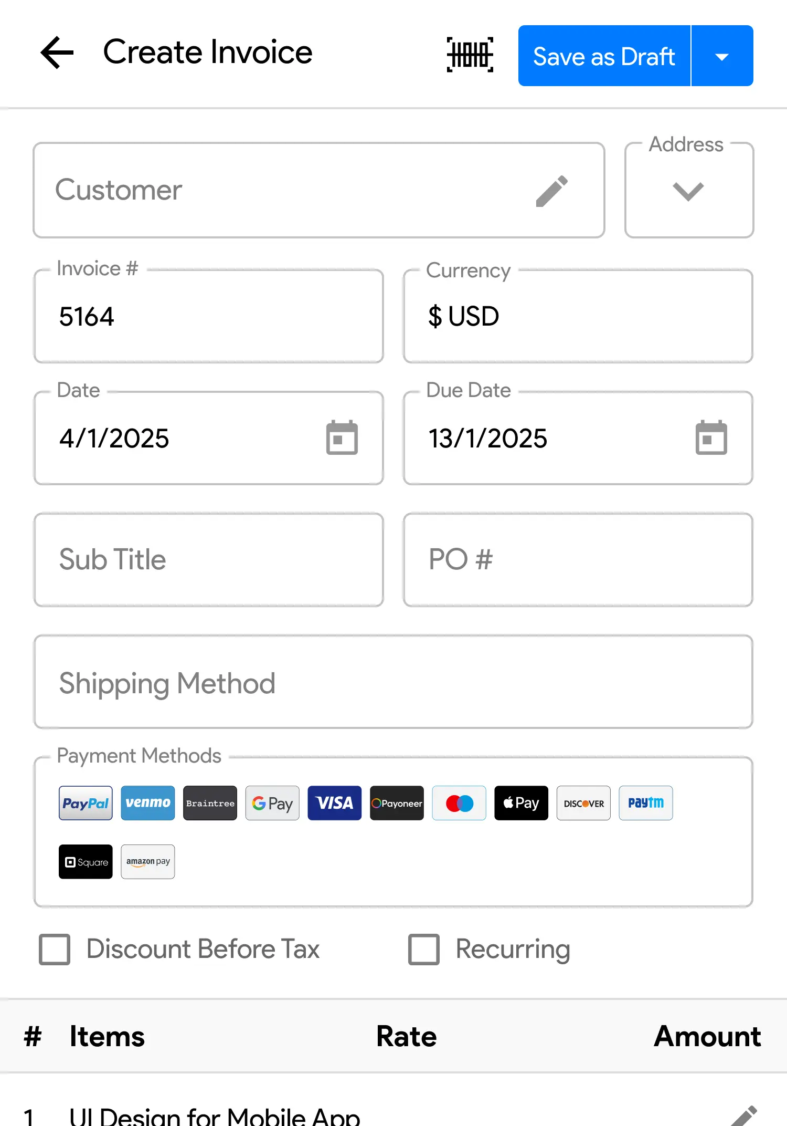787x1126 pixels.
Task: Focus the Sub Title field
Action: (x=209, y=560)
